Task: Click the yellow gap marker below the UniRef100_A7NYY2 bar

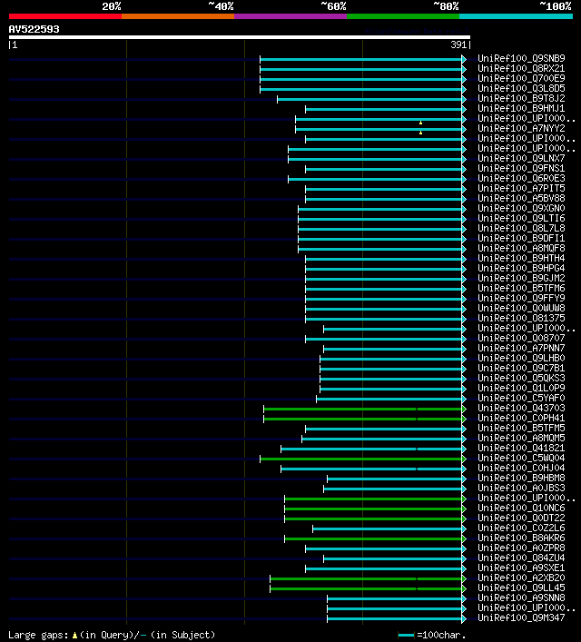Action: click(420, 133)
